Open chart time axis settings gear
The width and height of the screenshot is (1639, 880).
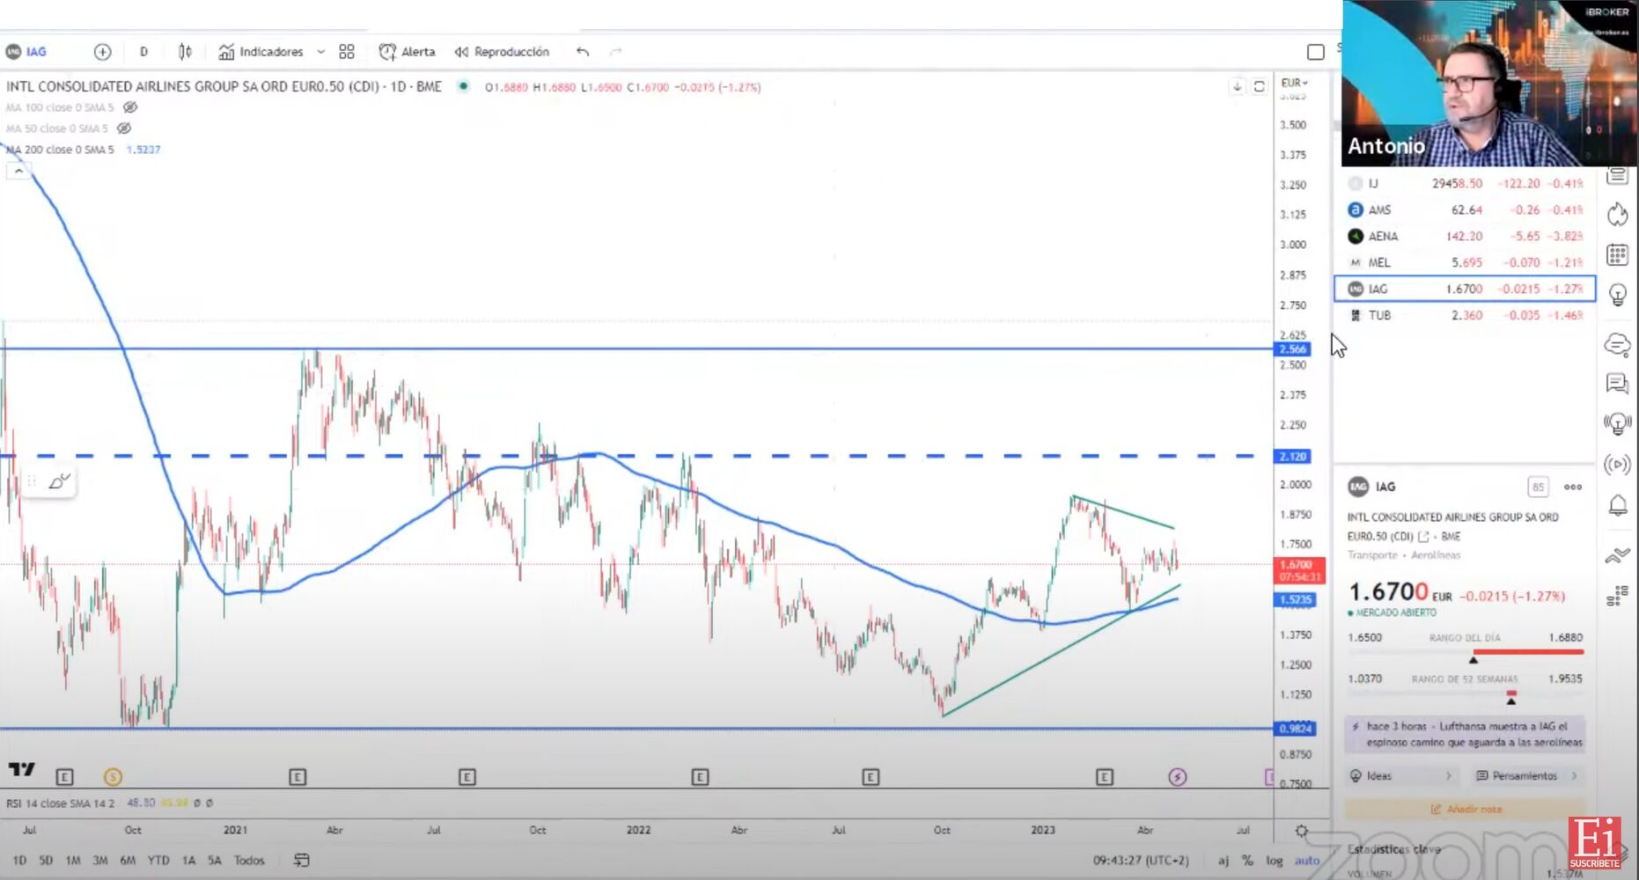pyautogui.click(x=1302, y=831)
